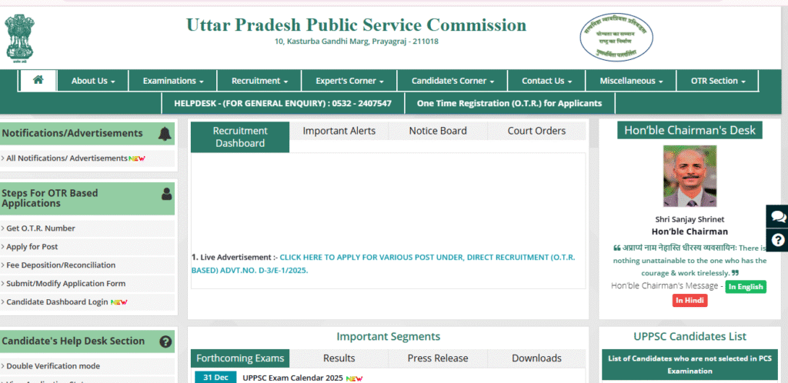Click the bell icon beside Notifications/Advertisements

pyautogui.click(x=165, y=134)
